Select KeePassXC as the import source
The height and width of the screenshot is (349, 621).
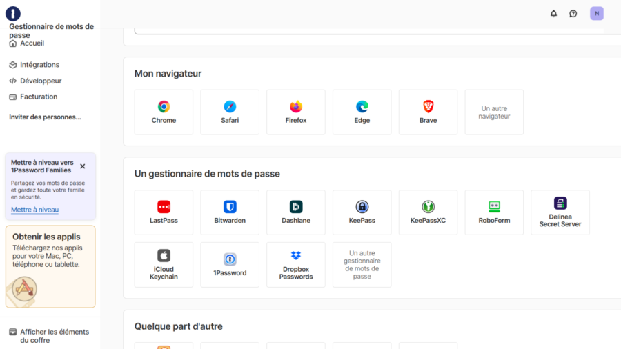(428, 212)
